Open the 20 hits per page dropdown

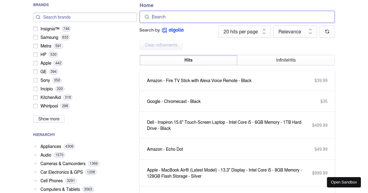click(244, 32)
